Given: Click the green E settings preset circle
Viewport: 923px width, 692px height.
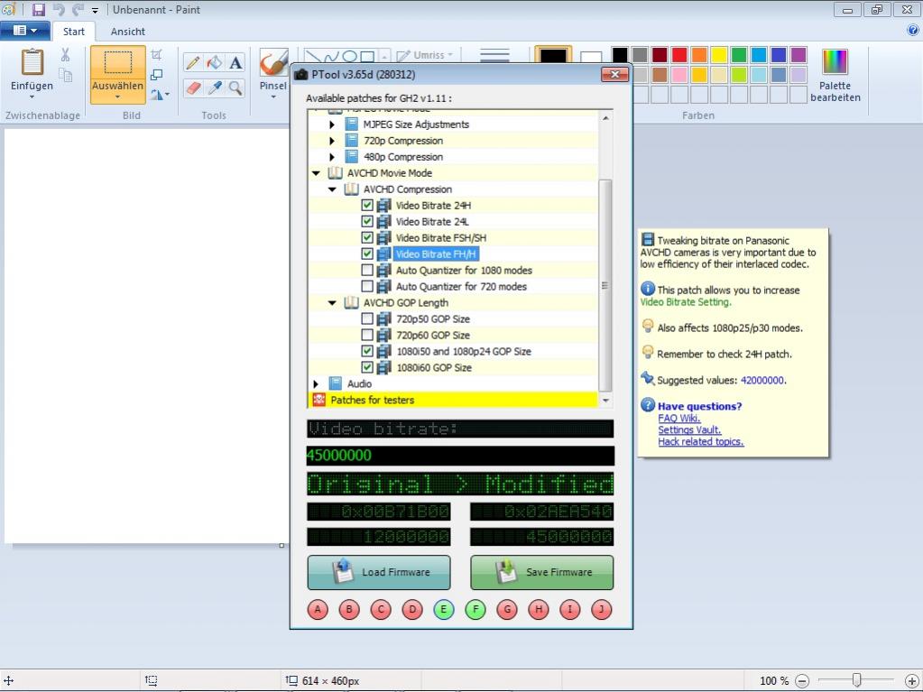Looking at the screenshot, I should point(443,609).
